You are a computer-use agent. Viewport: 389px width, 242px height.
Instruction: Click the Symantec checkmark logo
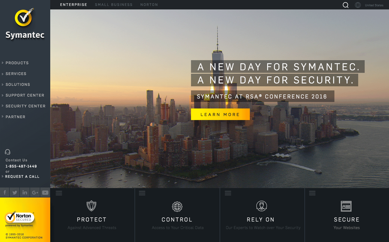click(x=24, y=17)
